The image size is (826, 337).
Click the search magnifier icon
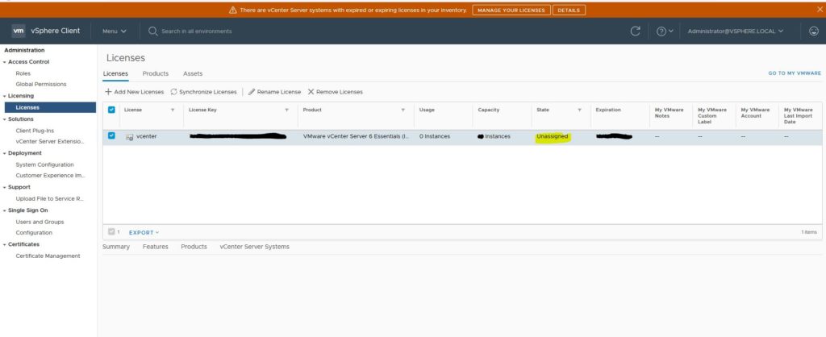point(153,31)
